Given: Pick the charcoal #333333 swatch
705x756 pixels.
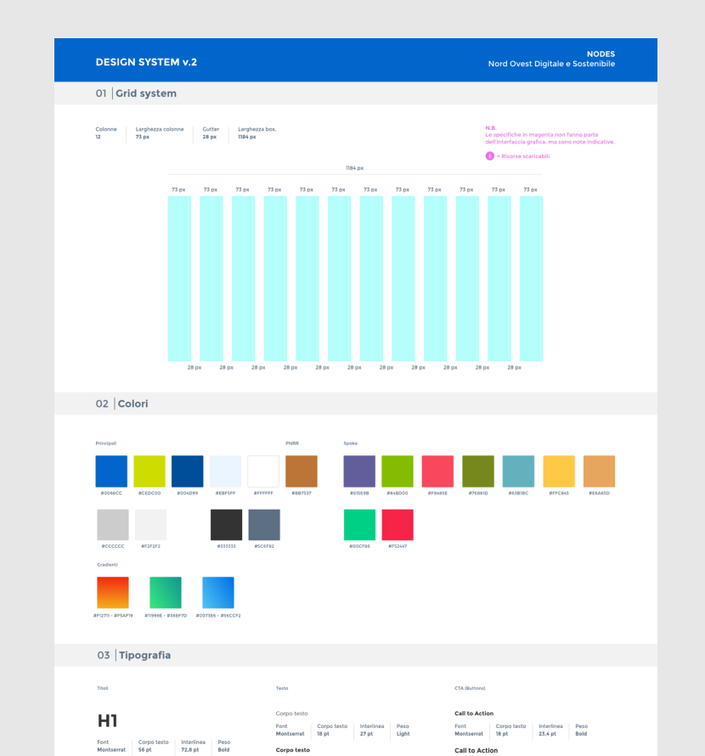Looking at the screenshot, I should pyautogui.click(x=226, y=525).
